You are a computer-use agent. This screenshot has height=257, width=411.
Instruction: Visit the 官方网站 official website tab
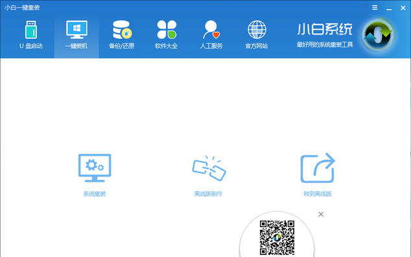257,36
